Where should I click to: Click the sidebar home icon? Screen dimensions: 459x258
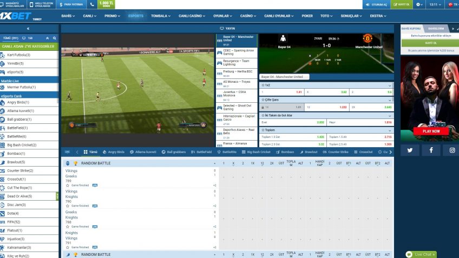coord(48,38)
